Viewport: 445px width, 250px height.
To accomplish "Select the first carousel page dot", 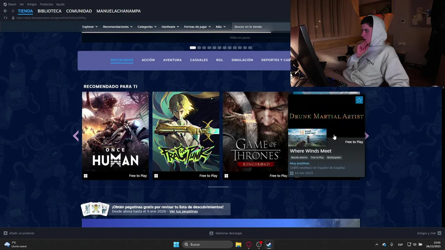I will 193,48.
